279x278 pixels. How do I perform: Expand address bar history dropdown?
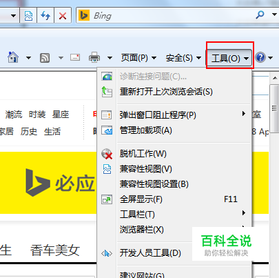click(x=13, y=16)
